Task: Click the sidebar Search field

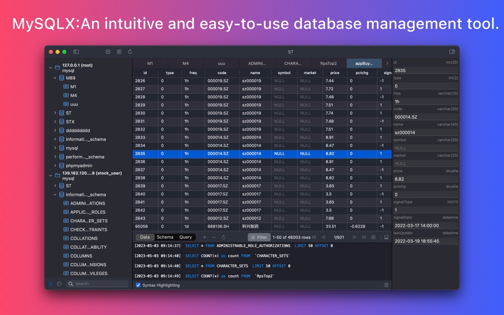Action: pos(98,284)
